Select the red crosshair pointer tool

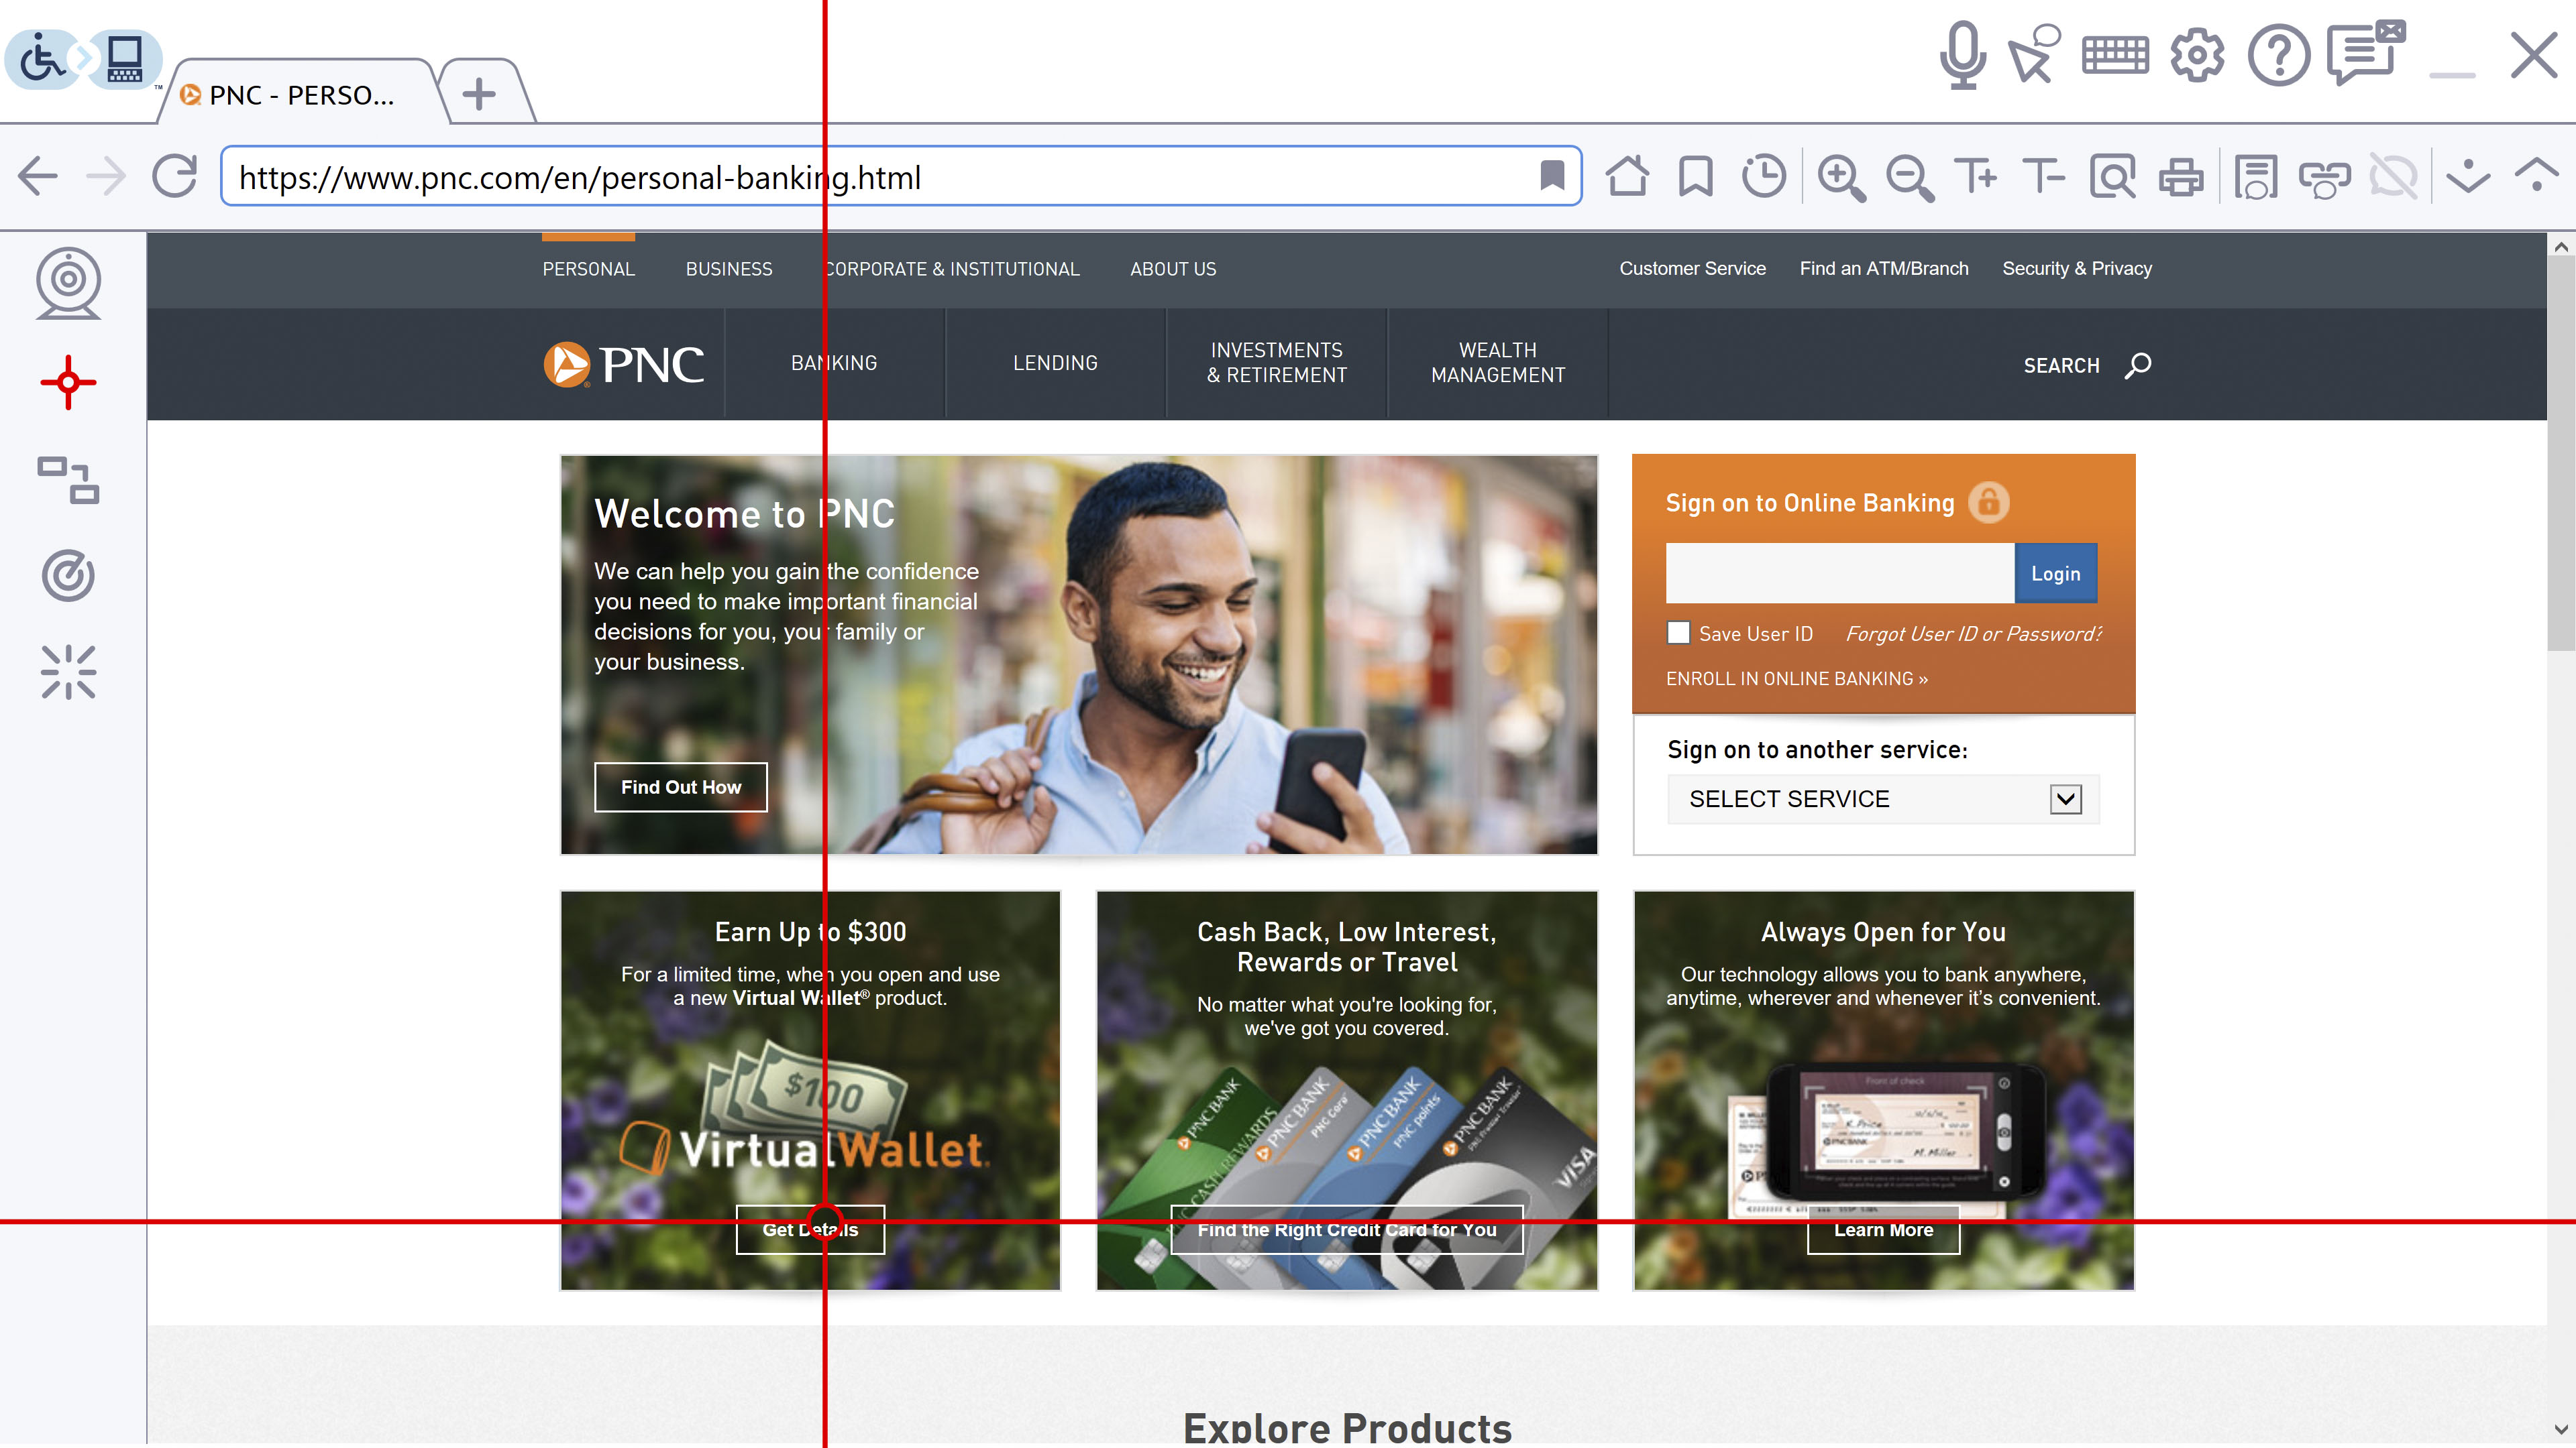tap(68, 383)
